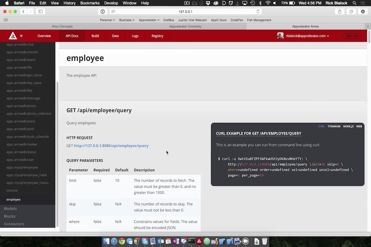Open the Safari downloads icon
371x247 pixels.
pyautogui.click(x=363, y=11)
